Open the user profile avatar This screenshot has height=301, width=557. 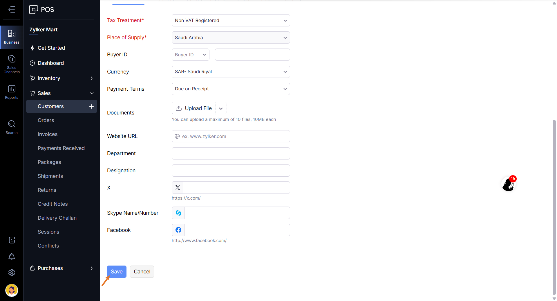coord(12,290)
